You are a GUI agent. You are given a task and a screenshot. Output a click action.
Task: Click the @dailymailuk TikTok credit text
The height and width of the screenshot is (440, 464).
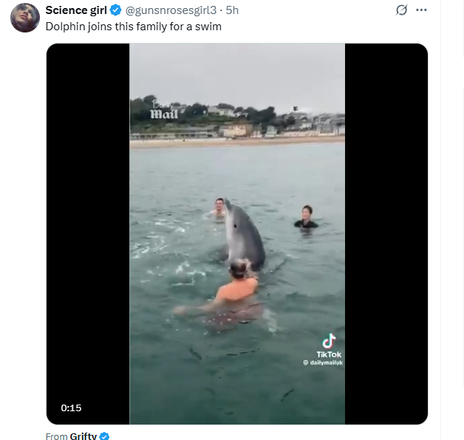click(323, 362)
